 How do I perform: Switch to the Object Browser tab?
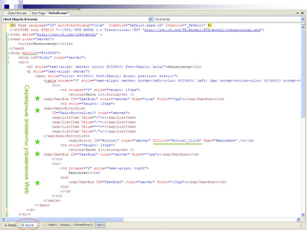17,13
